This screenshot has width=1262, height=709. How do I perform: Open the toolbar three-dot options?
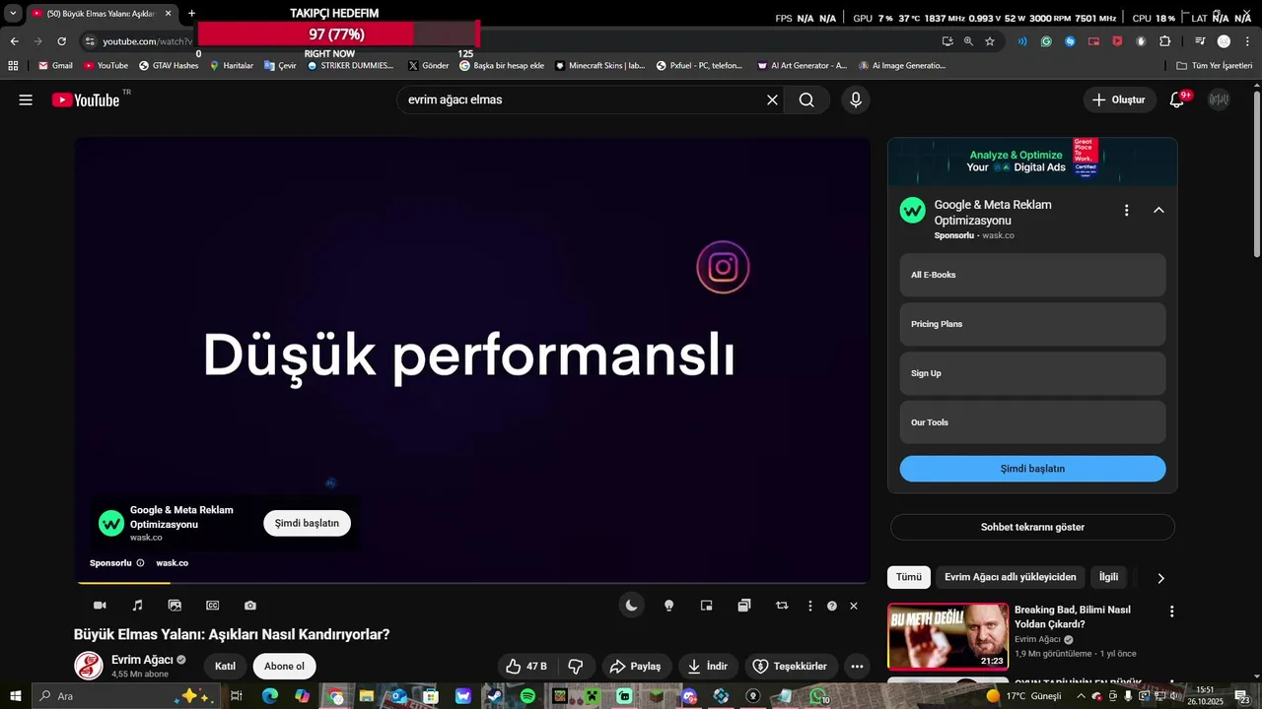810,606
